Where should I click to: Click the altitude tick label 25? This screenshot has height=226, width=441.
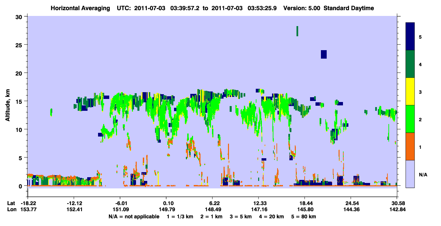pyautogui.click(x=20, y=45)
